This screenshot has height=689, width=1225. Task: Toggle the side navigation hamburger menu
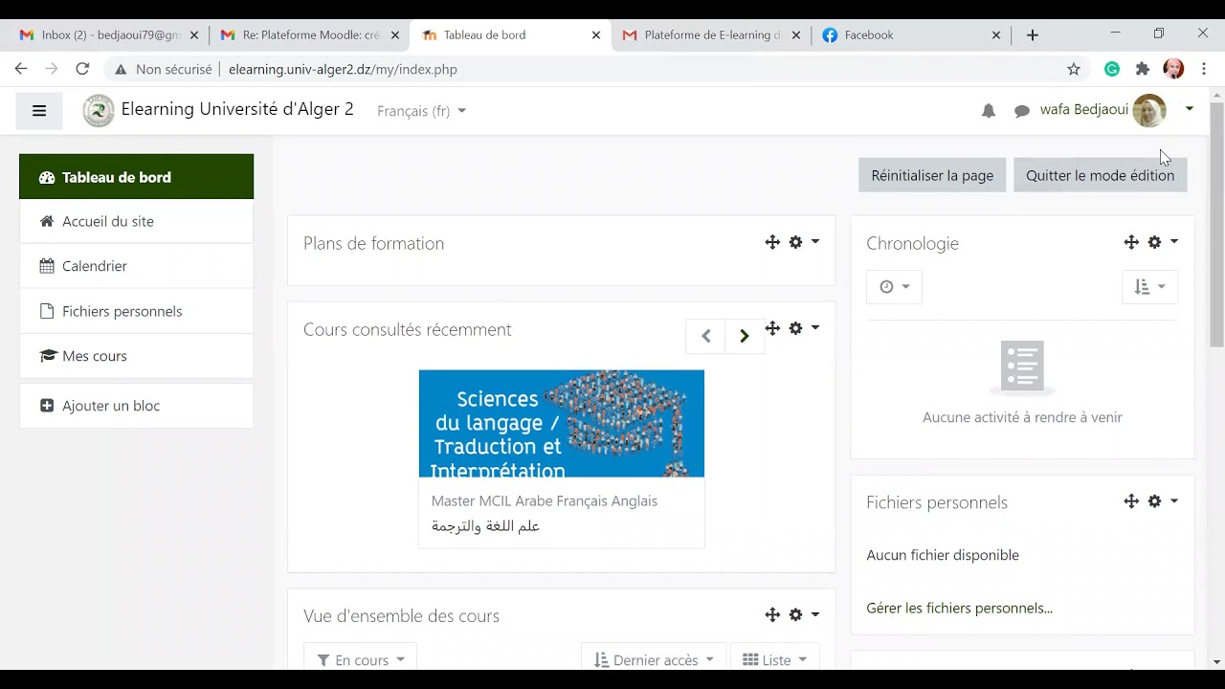tap(39, 111)
